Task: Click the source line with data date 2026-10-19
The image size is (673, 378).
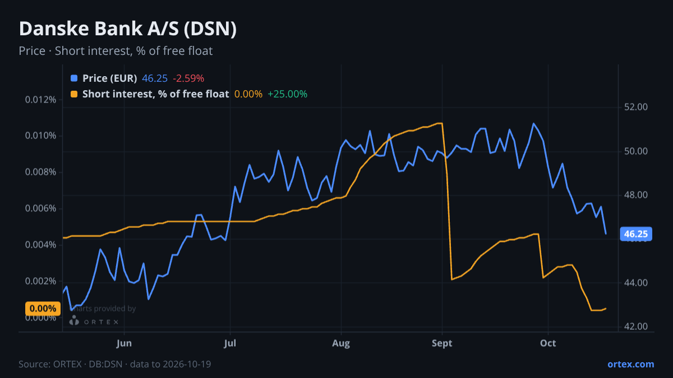Action: tap(115, 364)
